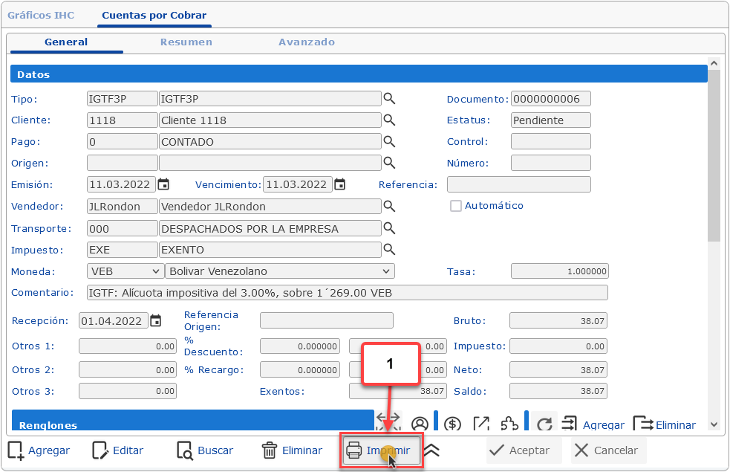Click the Cliente lookup magnifier icon
The height and width of the screenshot is (472, 730).
[x=389, y=120]
